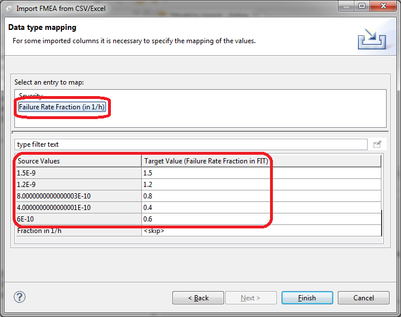Go back with the '< Back' button
The width and height of the screenshot is (401, 317).
tap(198, 298)
